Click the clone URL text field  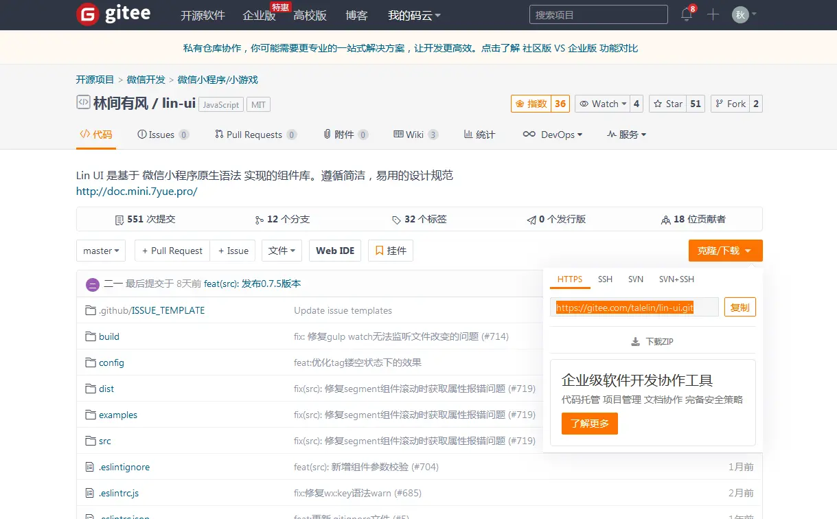634,307
